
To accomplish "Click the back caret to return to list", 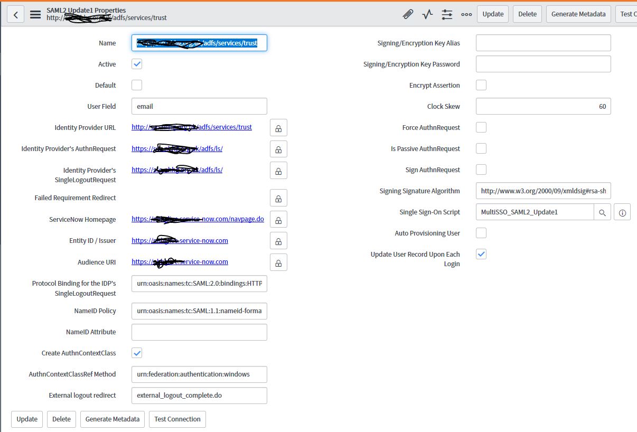I will [x=15, y=14].
